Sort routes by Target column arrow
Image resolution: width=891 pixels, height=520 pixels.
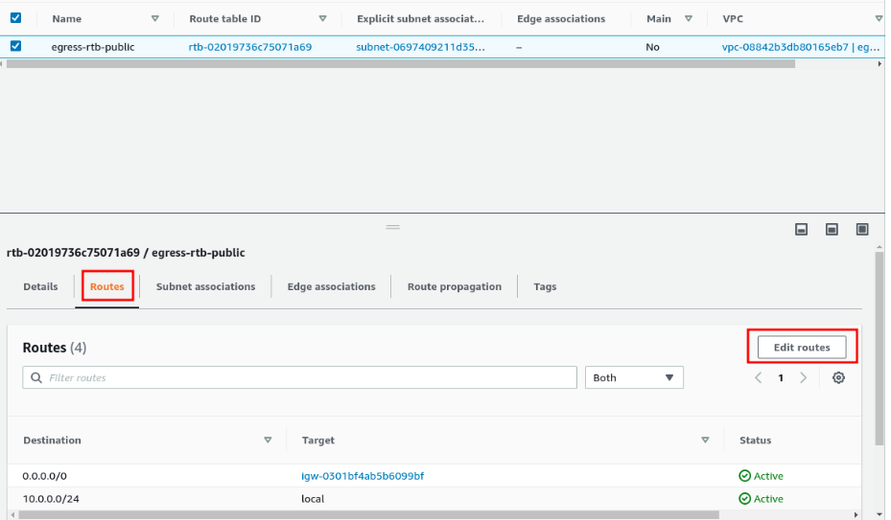(x=705, y=440)
